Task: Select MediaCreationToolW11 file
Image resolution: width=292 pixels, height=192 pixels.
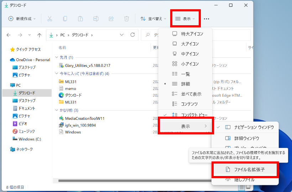Action: pyautogui.click(x=82, y=118)
